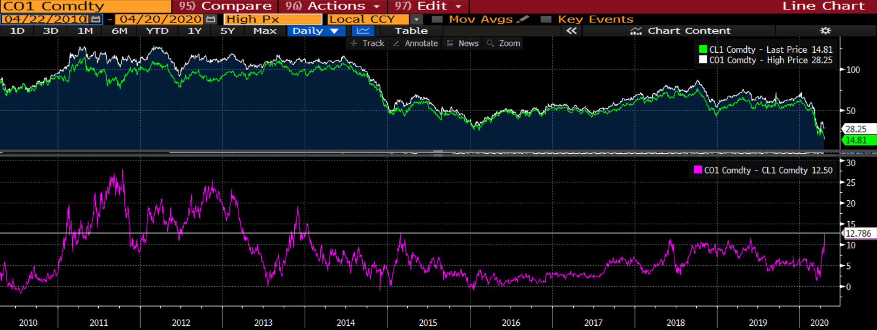Expand the Local CCY currency dropdown
Viewport: 877px width, 330px height.
(417, 19)
